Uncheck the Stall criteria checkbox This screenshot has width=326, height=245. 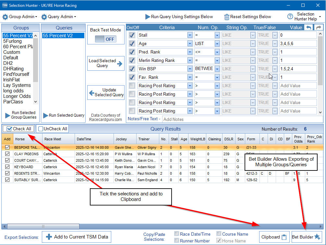[132, 35]
